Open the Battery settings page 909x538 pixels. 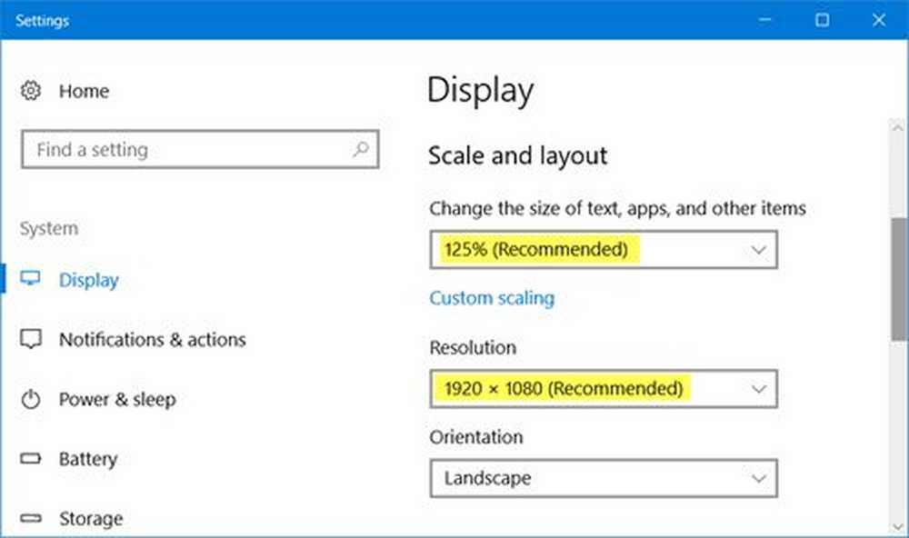(x=88, y=460)
